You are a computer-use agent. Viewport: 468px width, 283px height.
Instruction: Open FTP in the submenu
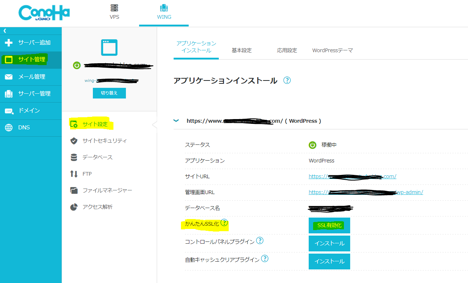pyautogui.click(x=87, y=174)
